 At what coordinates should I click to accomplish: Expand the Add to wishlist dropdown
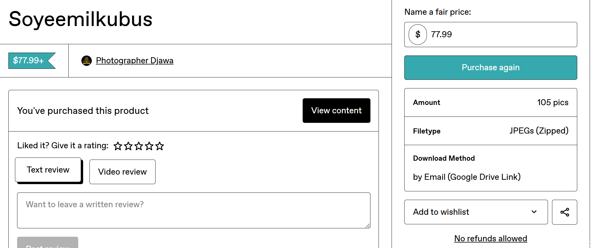click(476, 212)
